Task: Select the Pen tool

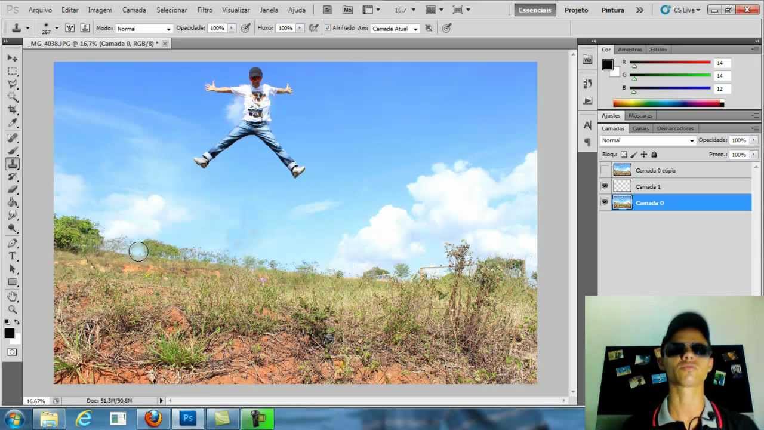Action: click(x=12, y=243)
